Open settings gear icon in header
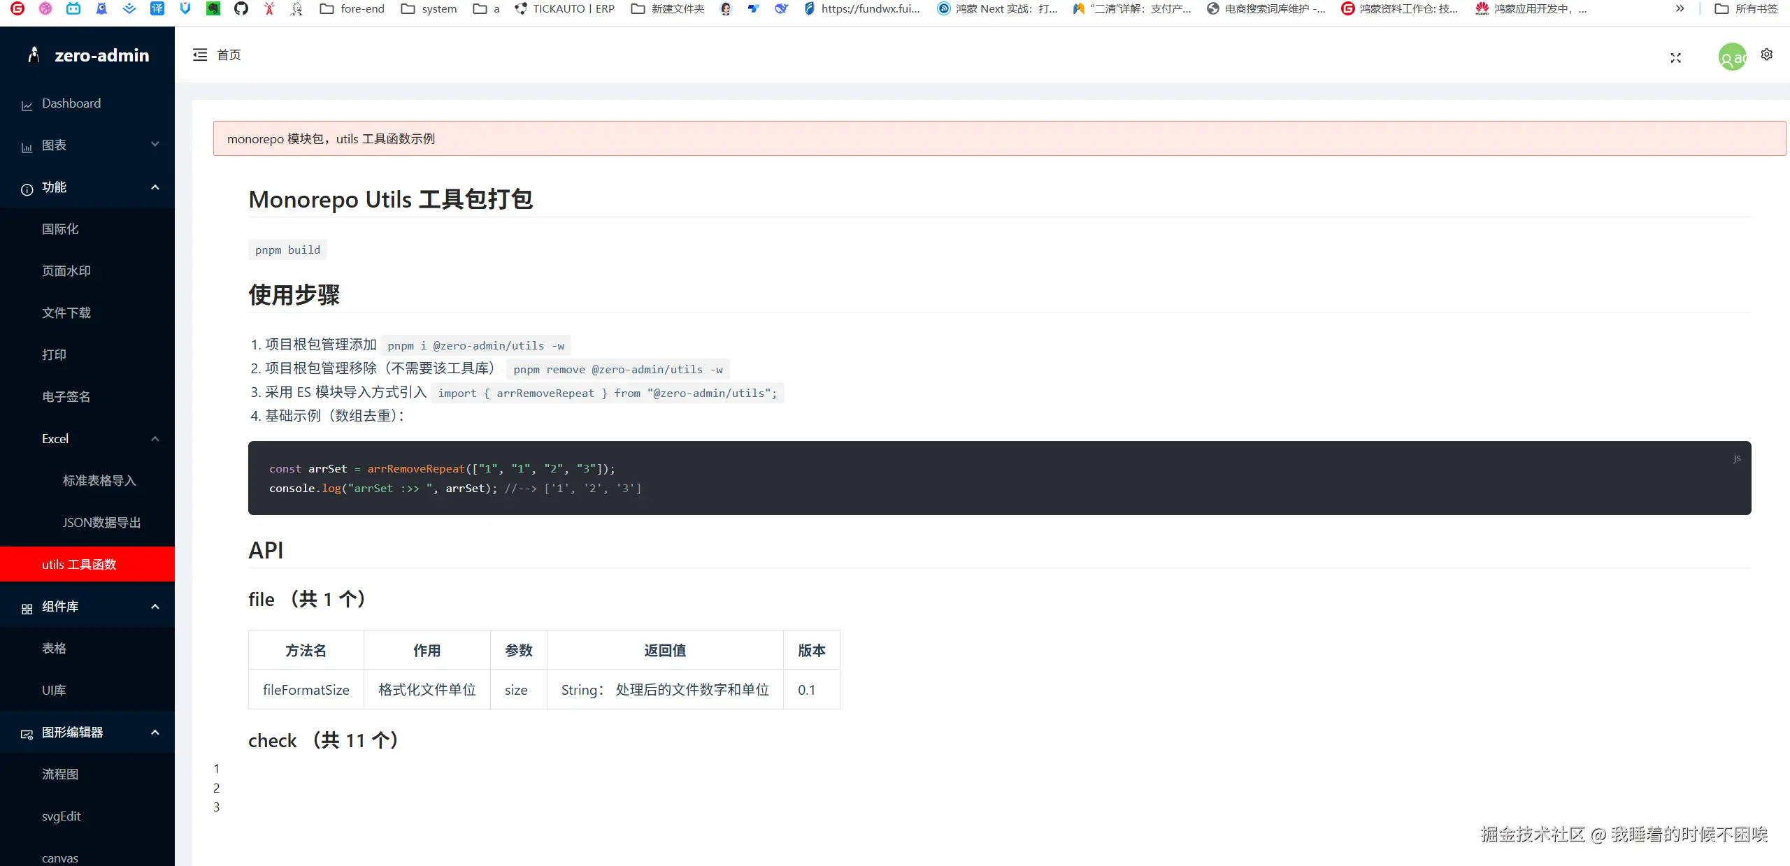Viewport: 1790px width, 866px height. (x=1767, y=55)
